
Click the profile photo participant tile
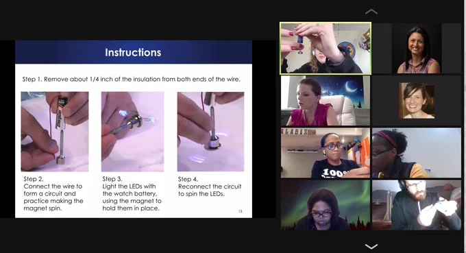(417, 101)
